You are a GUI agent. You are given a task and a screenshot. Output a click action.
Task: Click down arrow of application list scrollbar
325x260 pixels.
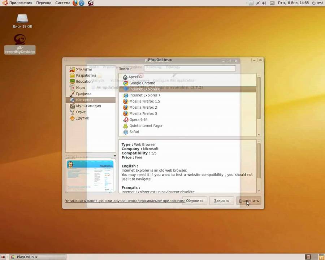point(259,135)
